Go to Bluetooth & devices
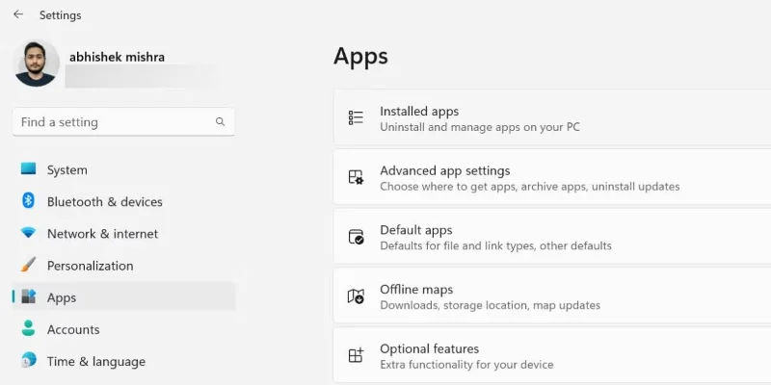The width and height of the screenshot is (771, 385). [123, 202]
